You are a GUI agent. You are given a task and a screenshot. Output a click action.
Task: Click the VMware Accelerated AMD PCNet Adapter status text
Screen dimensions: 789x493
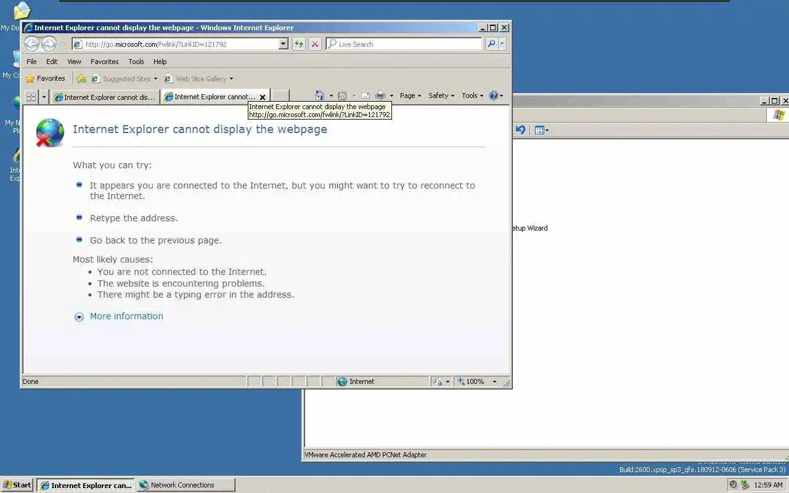pos(366,455)
